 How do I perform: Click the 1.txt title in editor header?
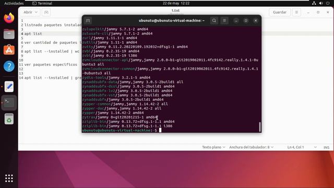click(175, 10)
